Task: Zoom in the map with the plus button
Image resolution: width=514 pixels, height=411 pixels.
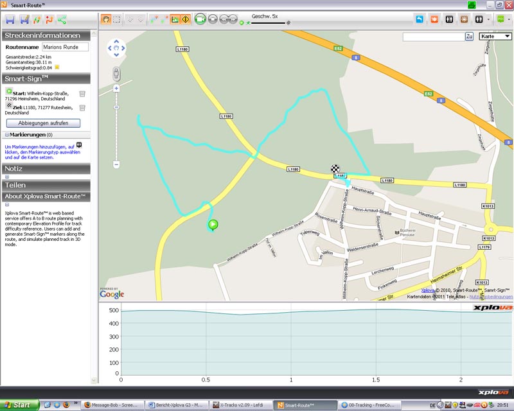Action: coord(116,89)
